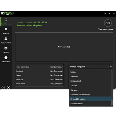This screenshot has height=117, width=116.
Task: Click the Not Connected value beside Time Connected
Action: tap(56, 67)
